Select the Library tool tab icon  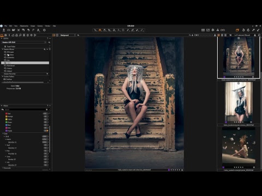click(x=2, y=35)
